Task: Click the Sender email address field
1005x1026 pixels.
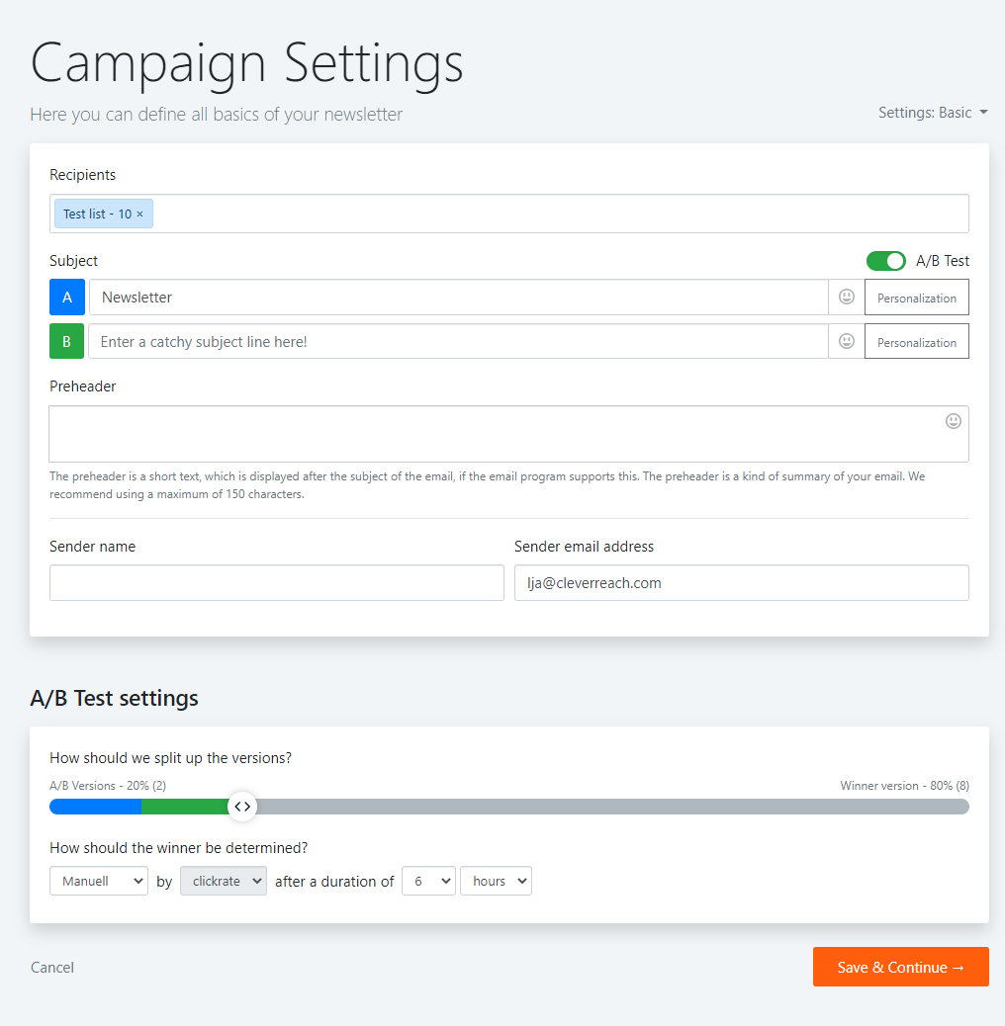Action: coord(742,583)
